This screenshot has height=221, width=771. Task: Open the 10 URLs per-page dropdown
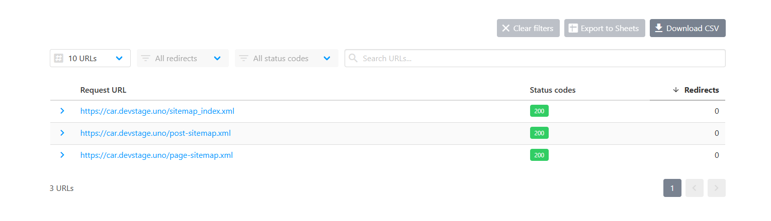[90, 58]
